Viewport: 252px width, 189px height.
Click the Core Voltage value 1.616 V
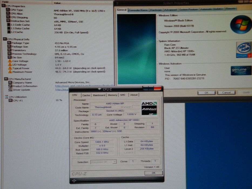[132, 114]
